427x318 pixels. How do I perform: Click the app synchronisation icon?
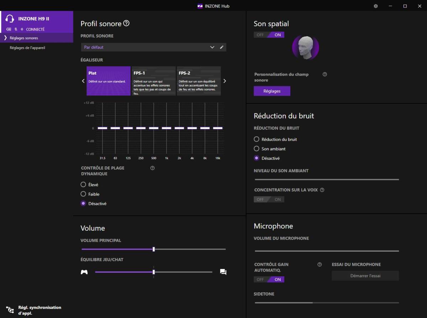[x=10, y=310]
